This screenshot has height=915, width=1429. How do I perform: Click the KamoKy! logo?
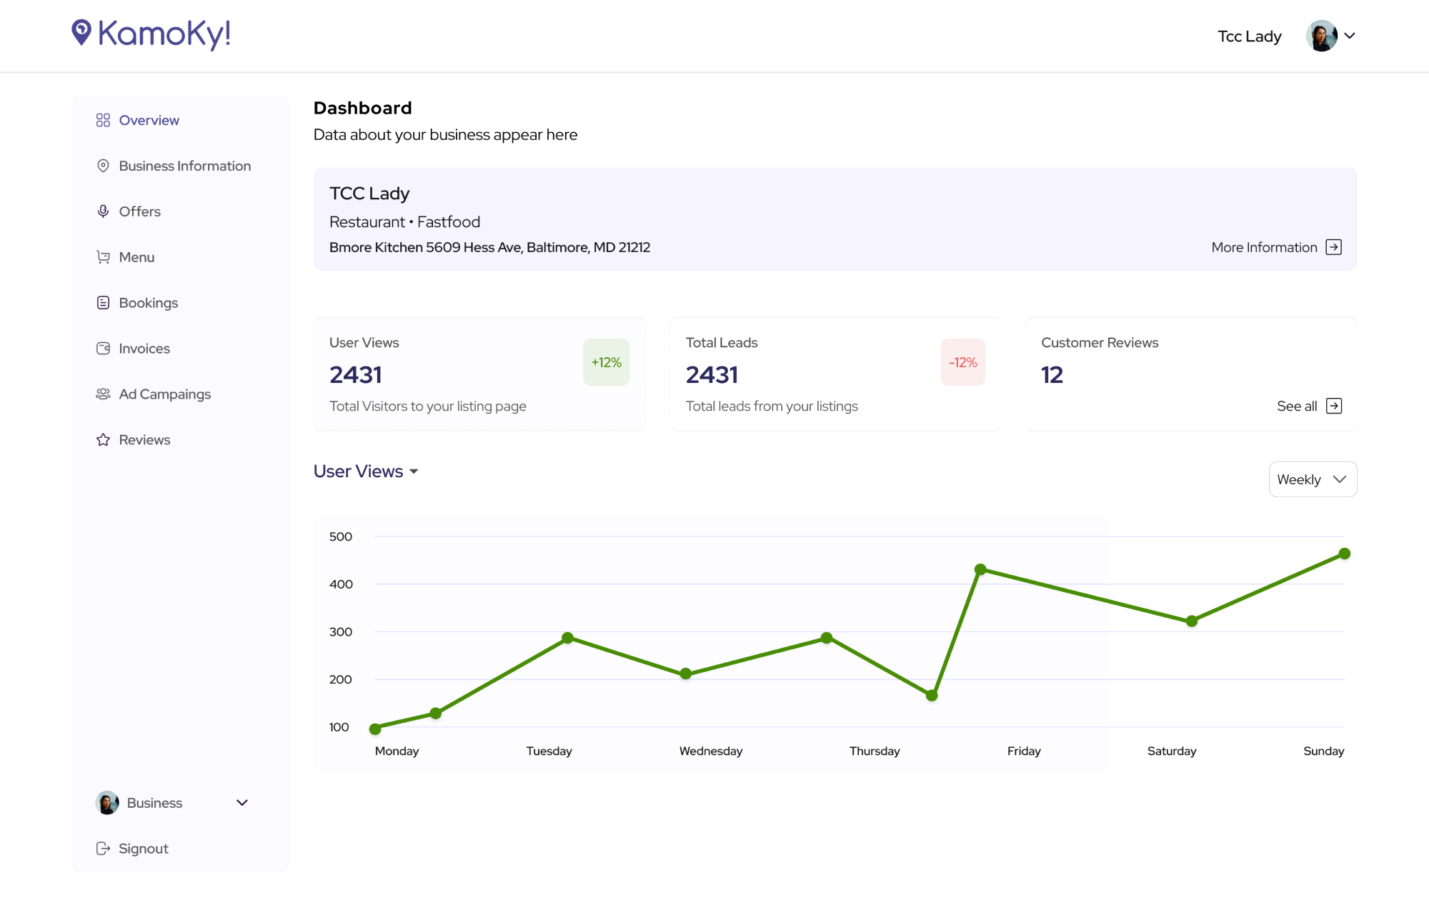[151, 34]
